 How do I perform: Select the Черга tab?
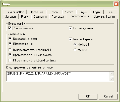69,12
